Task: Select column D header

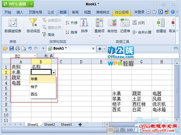Action: [81, 61]
